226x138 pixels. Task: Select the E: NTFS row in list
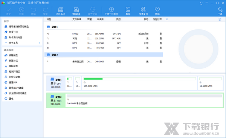pyautogui.click(x=104, y=48)
